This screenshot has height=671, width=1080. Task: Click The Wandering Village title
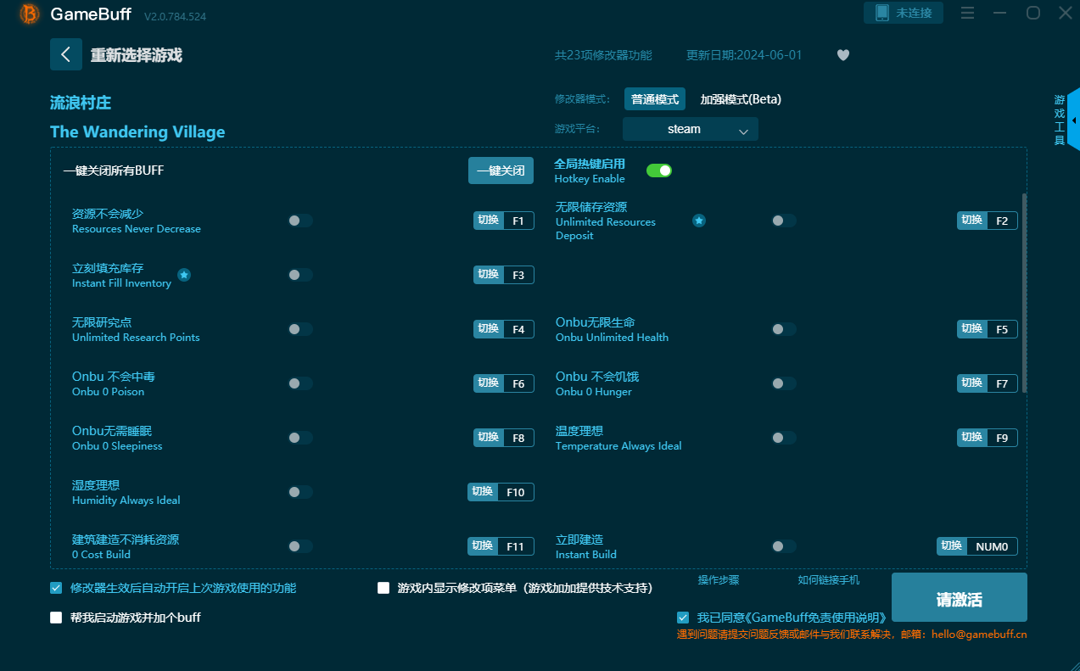pyautogui.click(x=137, y=131)
